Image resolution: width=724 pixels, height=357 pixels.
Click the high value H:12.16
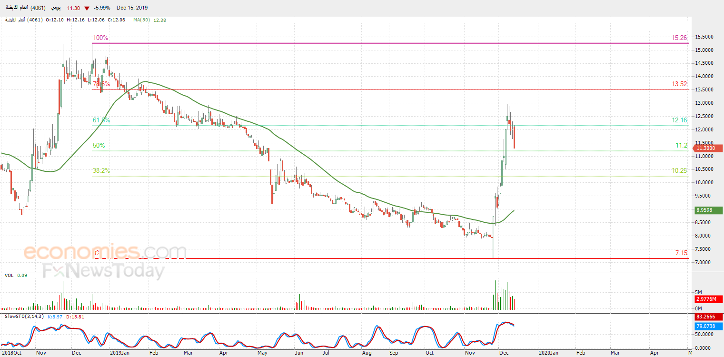(x=76, y=20)
